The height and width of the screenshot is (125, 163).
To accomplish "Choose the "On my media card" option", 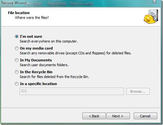I will click(17, 48).
